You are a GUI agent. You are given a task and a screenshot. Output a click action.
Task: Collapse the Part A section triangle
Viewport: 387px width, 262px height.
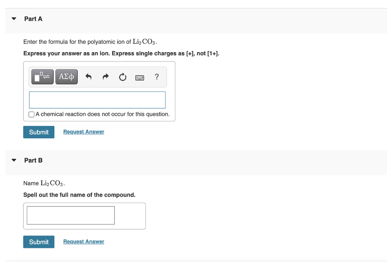[x=14, y=18]
